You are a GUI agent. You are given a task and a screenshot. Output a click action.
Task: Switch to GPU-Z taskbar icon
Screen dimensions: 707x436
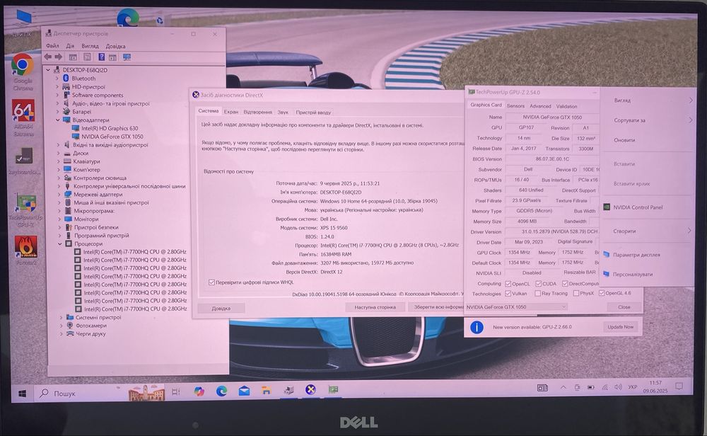click(x=333, y=389)
